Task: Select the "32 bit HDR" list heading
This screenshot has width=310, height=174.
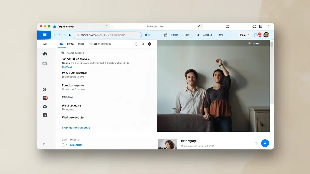Action: [x=76, y=59]
